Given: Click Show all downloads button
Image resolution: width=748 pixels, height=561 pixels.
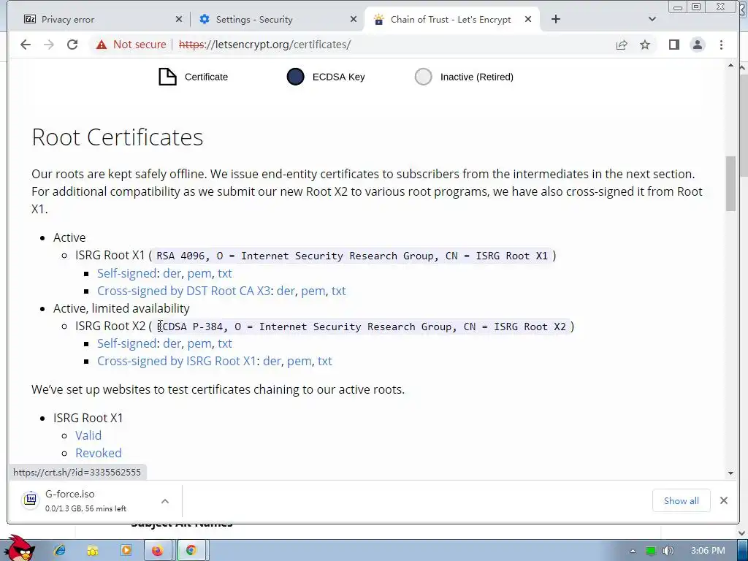Looking at the screenshot, I should tap(682, 501).
